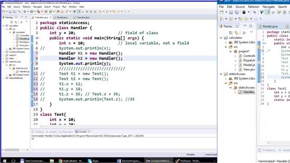Open Back history dropdown arrow in right toolbar
Screen dimensions: 290x163
coord(251,19)
